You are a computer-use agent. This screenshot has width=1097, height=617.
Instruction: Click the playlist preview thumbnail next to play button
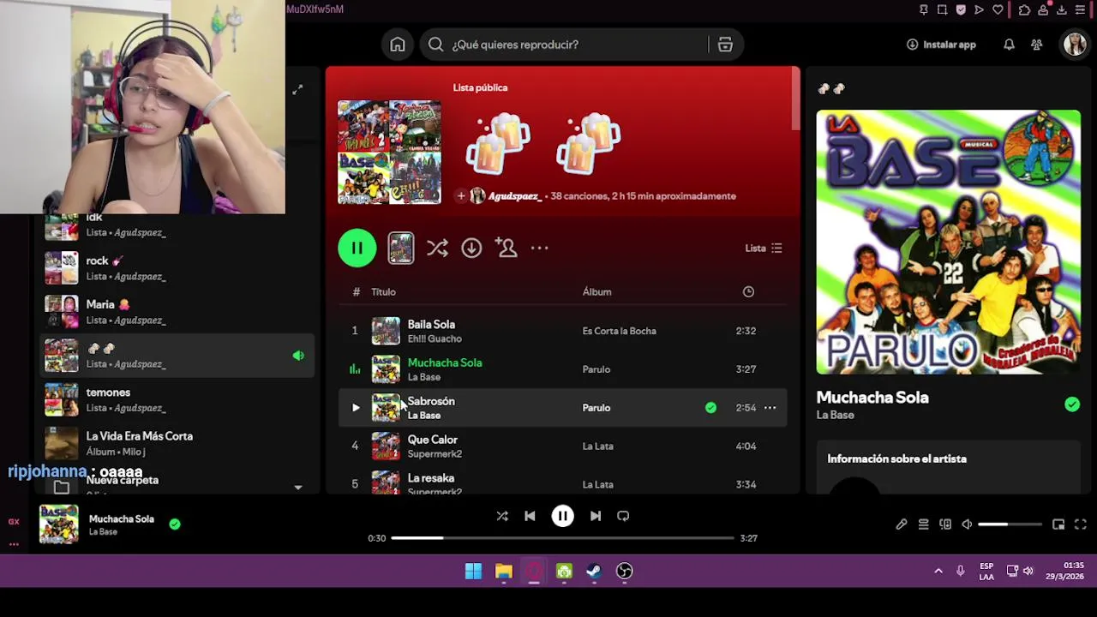(x=401, y=249)
